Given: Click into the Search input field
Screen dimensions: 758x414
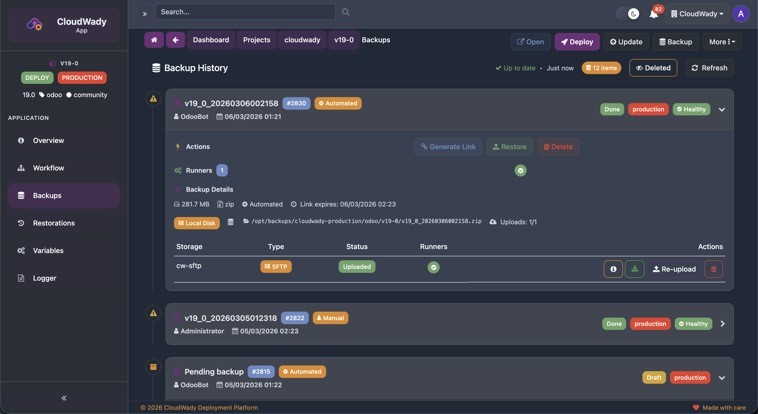Looking at the screenshot, I should pos(245,12).
